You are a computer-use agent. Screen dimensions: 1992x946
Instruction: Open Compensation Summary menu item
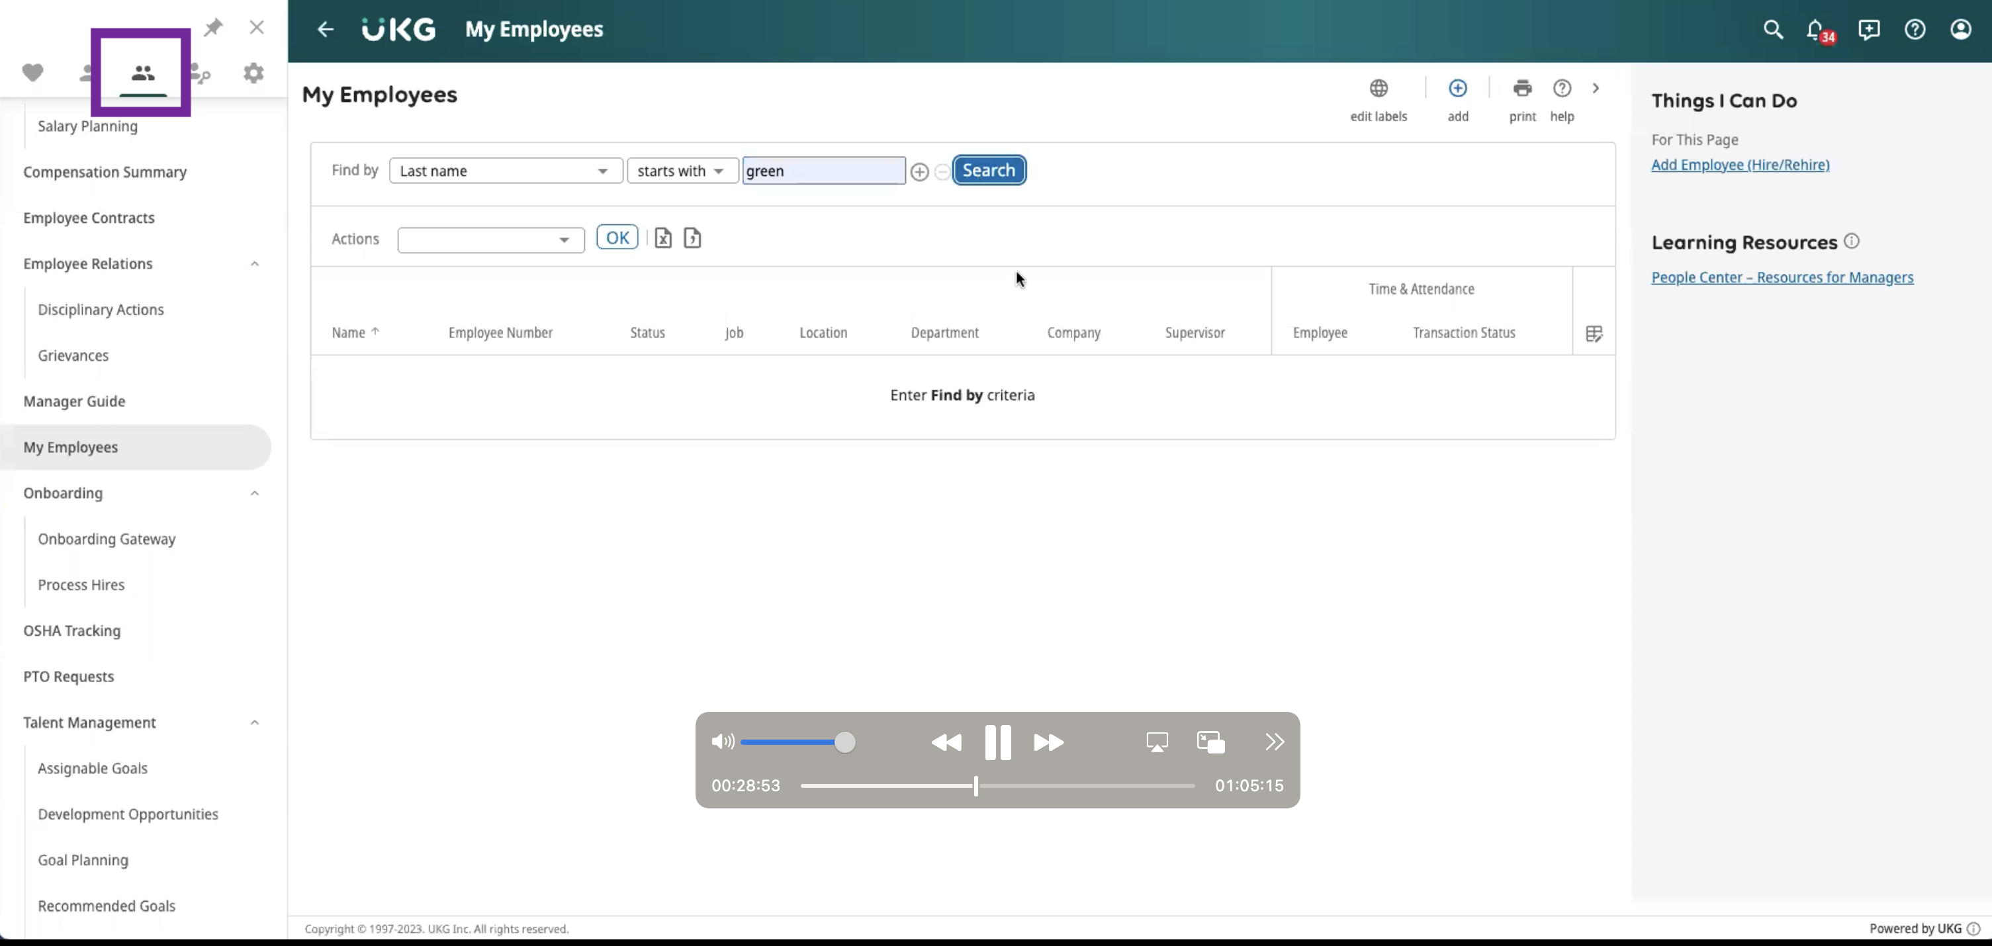click(x=105, y=171)
